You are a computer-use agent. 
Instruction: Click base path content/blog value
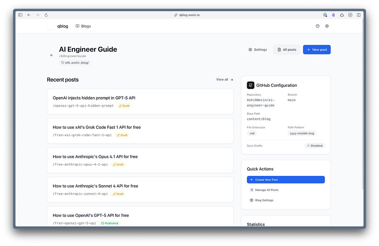258,119
